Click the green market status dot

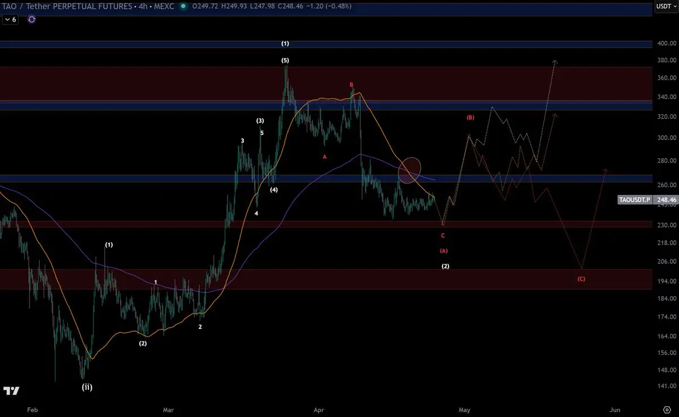click(x=182, y=6)
